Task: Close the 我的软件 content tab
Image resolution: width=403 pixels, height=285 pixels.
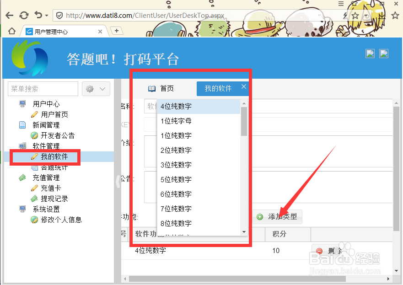Action: [244, 86]
